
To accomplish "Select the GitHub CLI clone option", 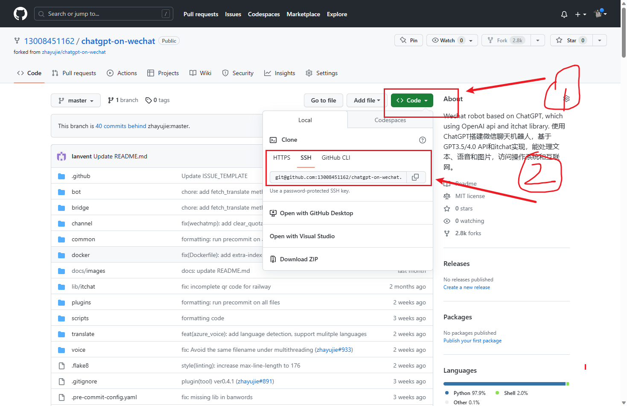I will (336, 158).
